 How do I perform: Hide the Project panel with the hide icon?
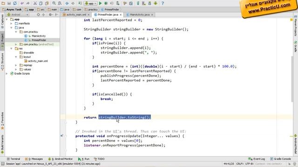57,14
